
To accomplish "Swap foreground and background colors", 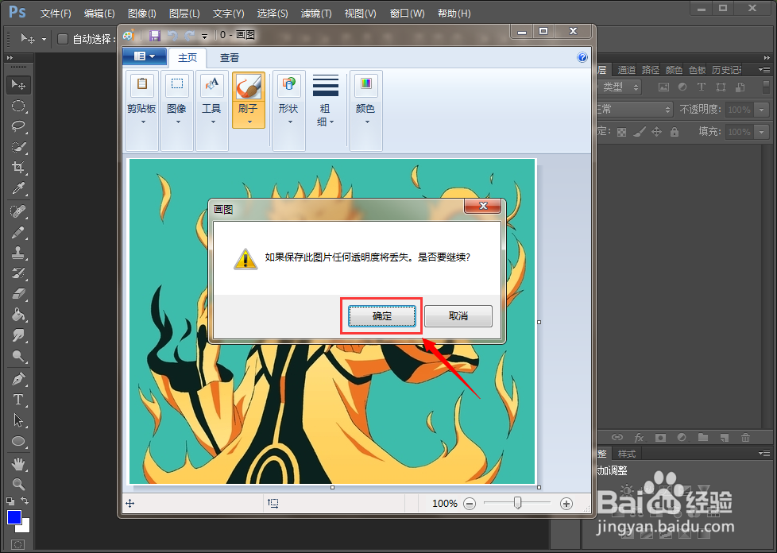I will click(25, 501).
